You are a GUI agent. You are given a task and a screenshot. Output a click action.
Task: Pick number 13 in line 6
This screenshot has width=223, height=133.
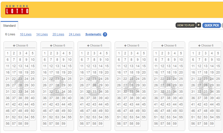pyautogui.click(x=206, y=66)
